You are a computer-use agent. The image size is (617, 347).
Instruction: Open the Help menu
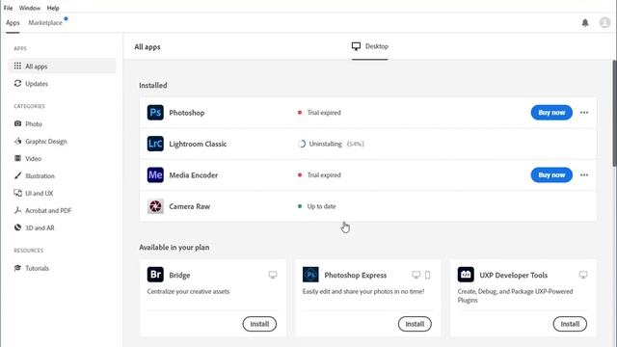(x=53, y=8)
